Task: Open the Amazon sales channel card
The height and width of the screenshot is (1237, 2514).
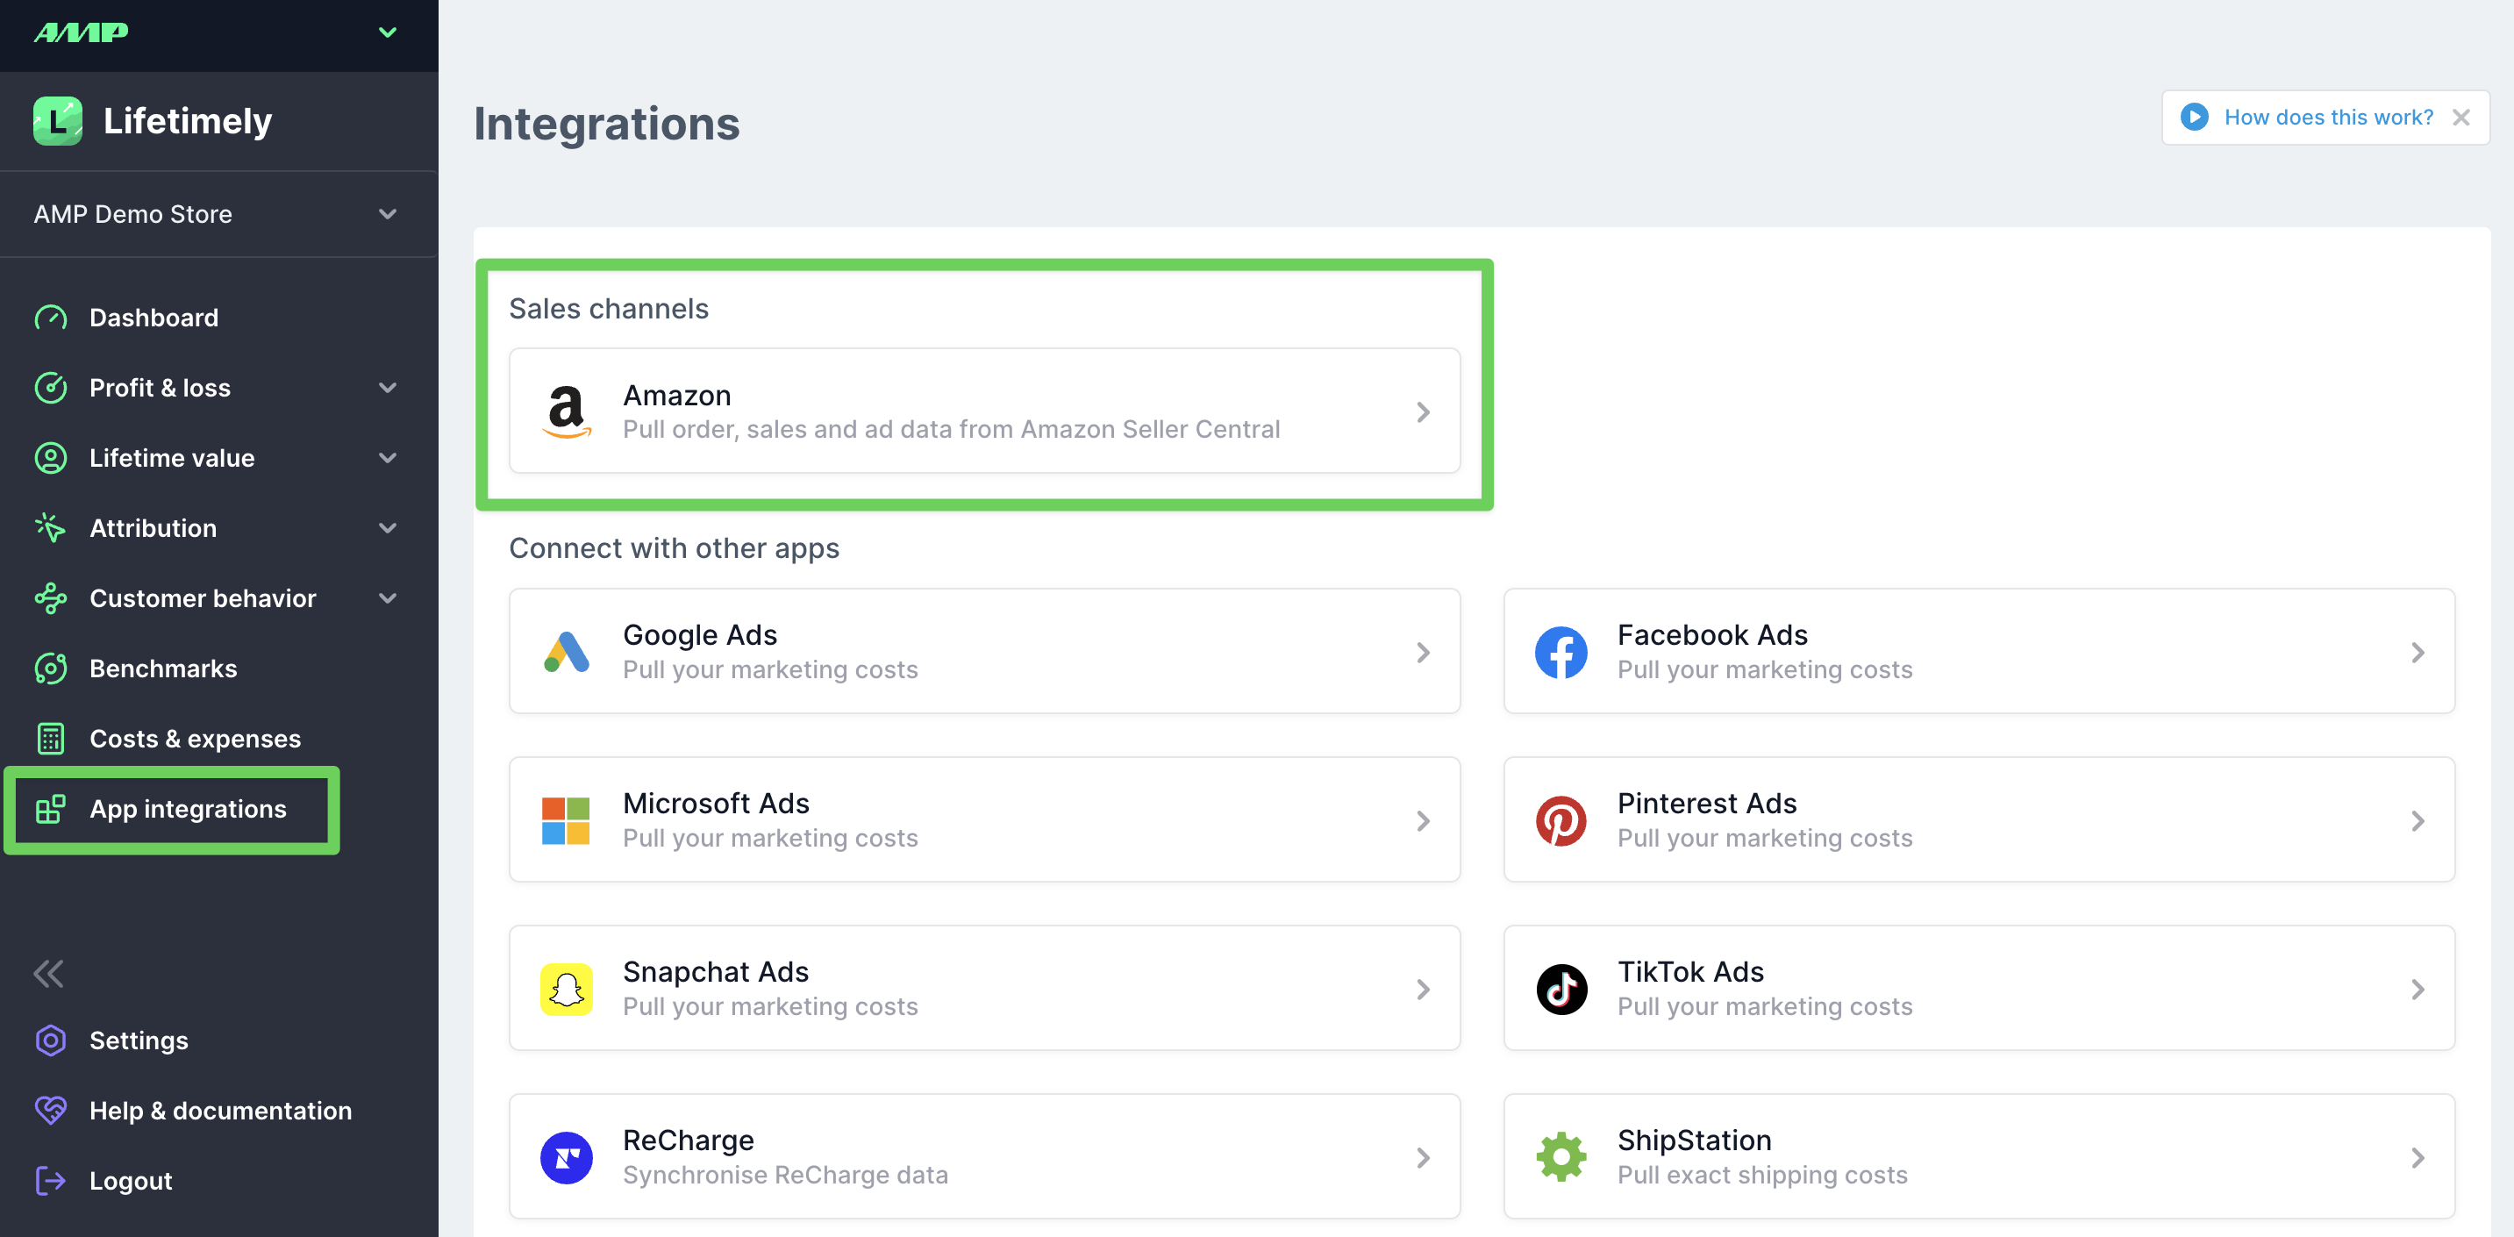Action: click(983, 411)
